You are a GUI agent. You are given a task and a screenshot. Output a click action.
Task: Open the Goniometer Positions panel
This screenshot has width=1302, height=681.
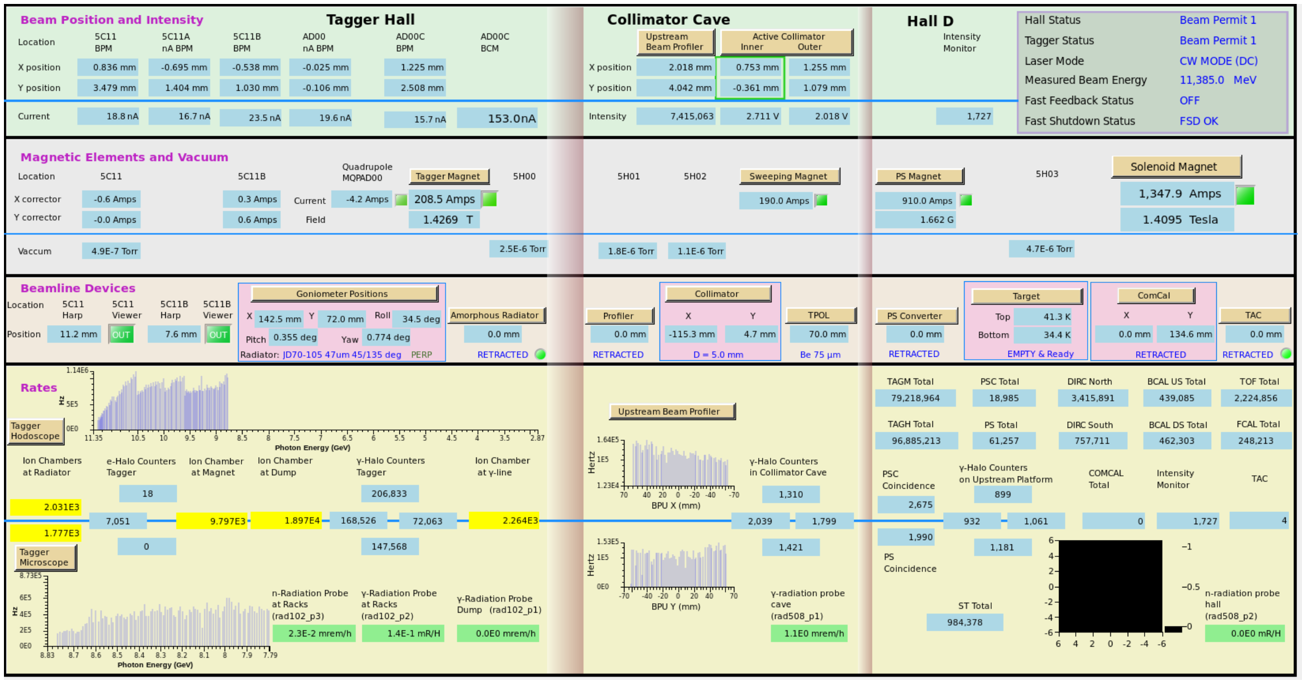[x=344, y=294]
